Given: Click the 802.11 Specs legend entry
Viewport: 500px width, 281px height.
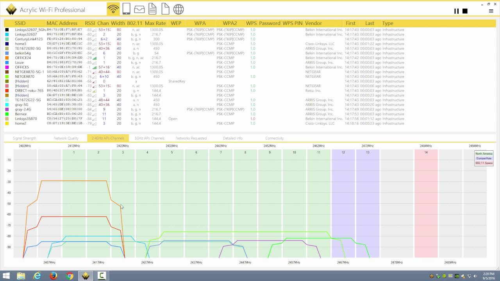Looking at the screenshot, I should (x=484, y=163).
